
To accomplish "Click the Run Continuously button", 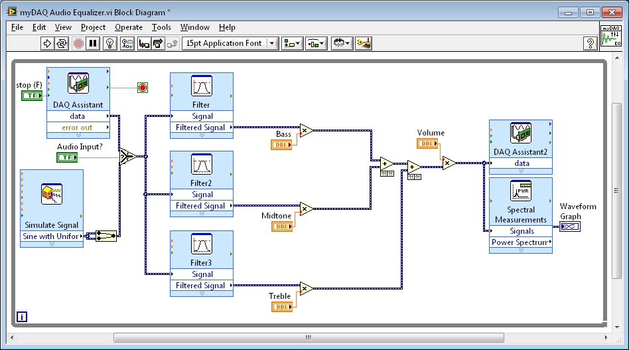I will coord(62,43).
